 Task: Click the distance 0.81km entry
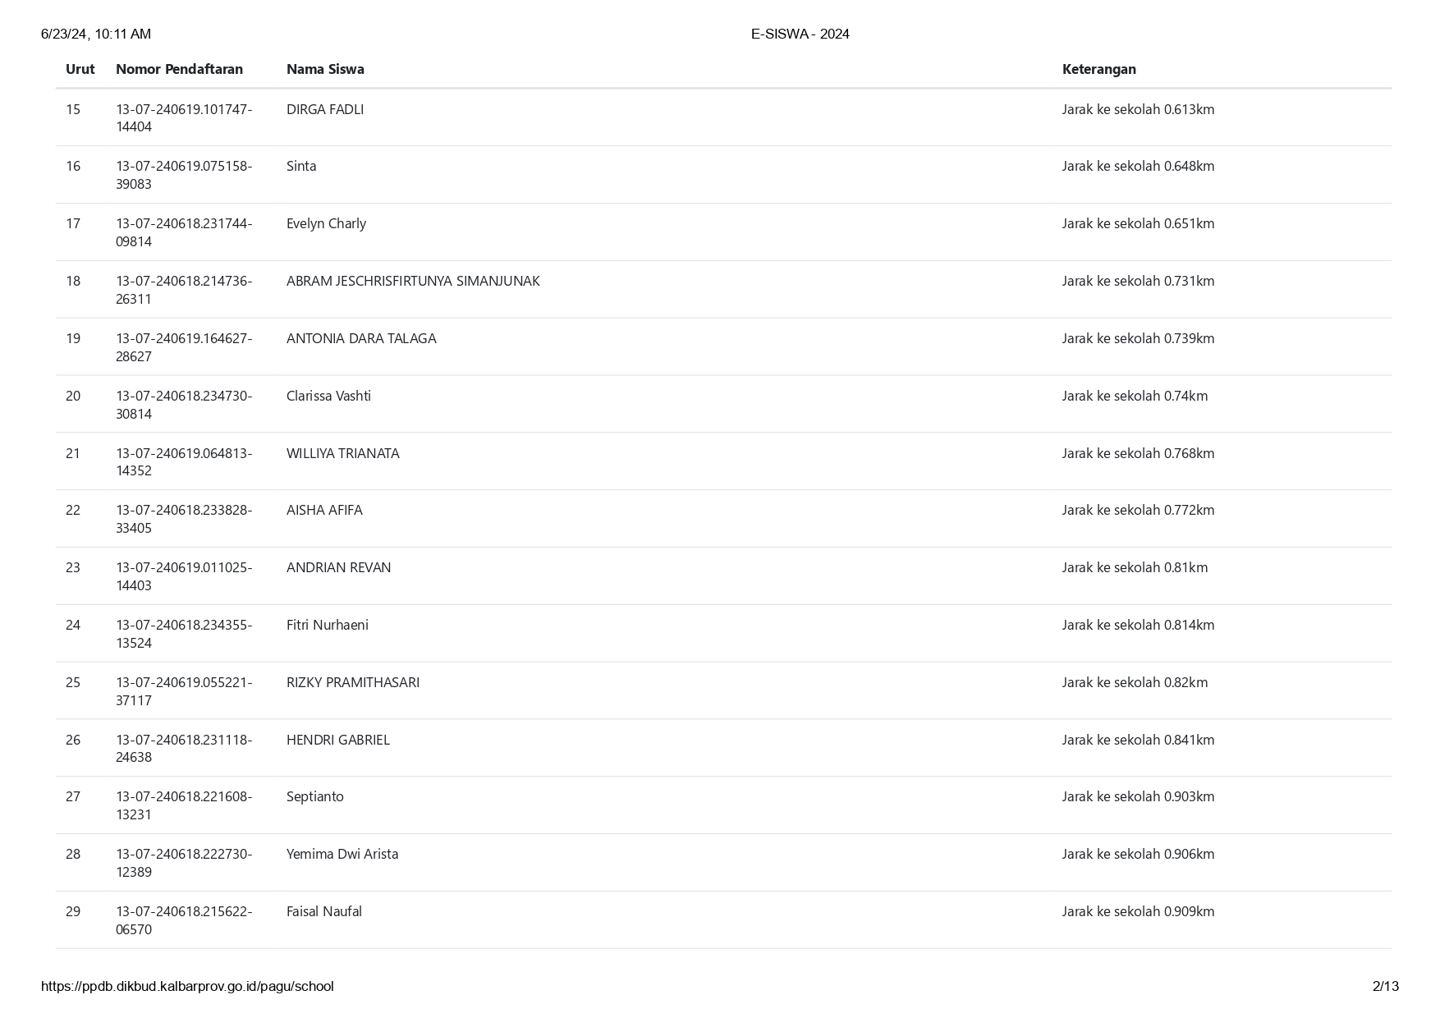point(1135,567)
